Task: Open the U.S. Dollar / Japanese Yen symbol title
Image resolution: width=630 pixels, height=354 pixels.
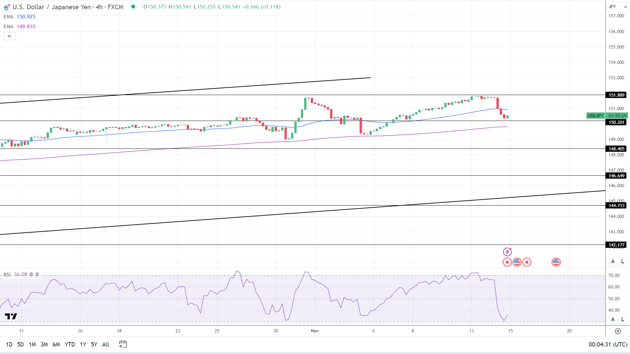Action: (68, 7)
